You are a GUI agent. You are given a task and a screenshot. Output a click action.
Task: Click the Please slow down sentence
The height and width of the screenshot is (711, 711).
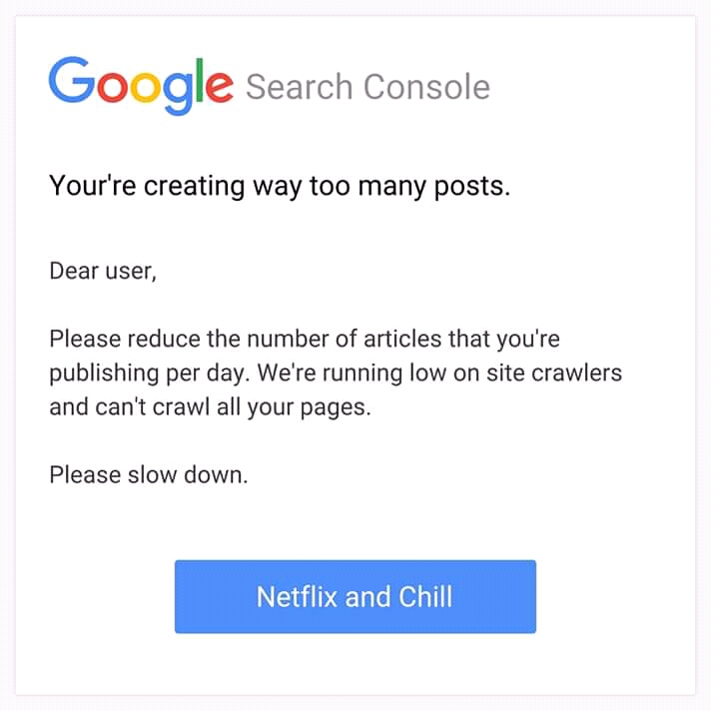coord(149,474)
